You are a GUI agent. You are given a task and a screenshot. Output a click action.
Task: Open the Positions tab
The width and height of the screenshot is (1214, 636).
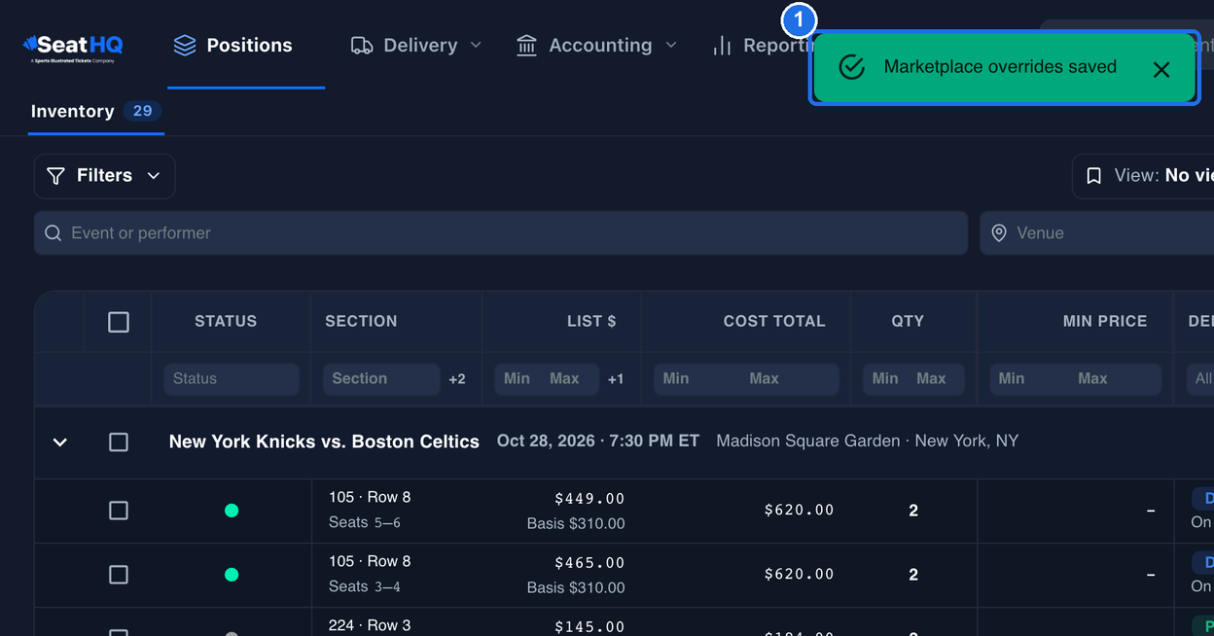pos(246,46)
